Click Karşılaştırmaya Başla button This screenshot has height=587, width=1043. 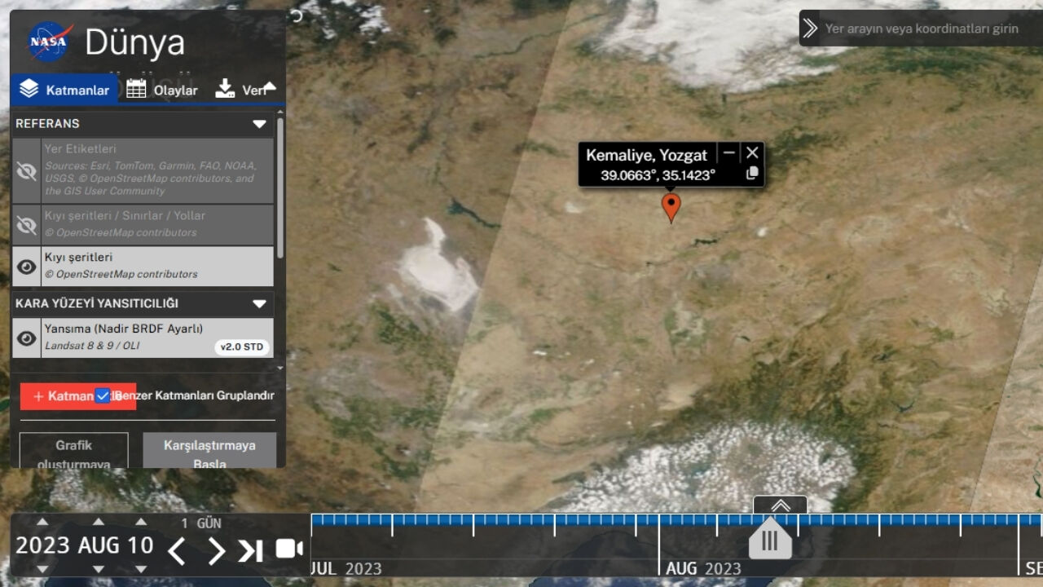click(x=209, y=451)
